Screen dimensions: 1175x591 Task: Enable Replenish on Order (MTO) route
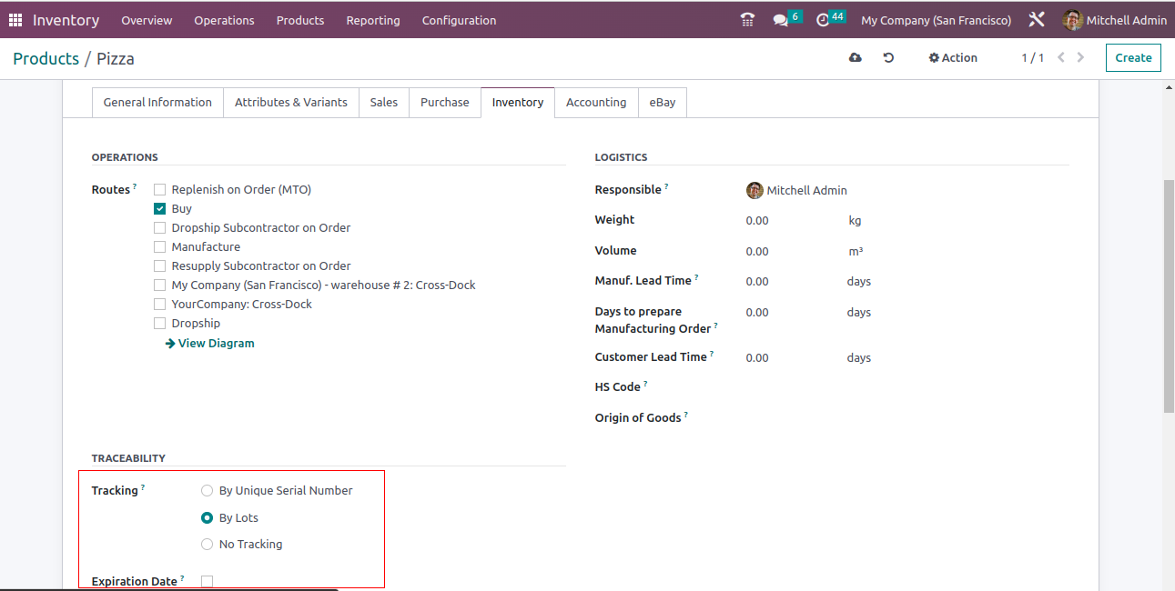pyautogui.click(x=160, y=190)
